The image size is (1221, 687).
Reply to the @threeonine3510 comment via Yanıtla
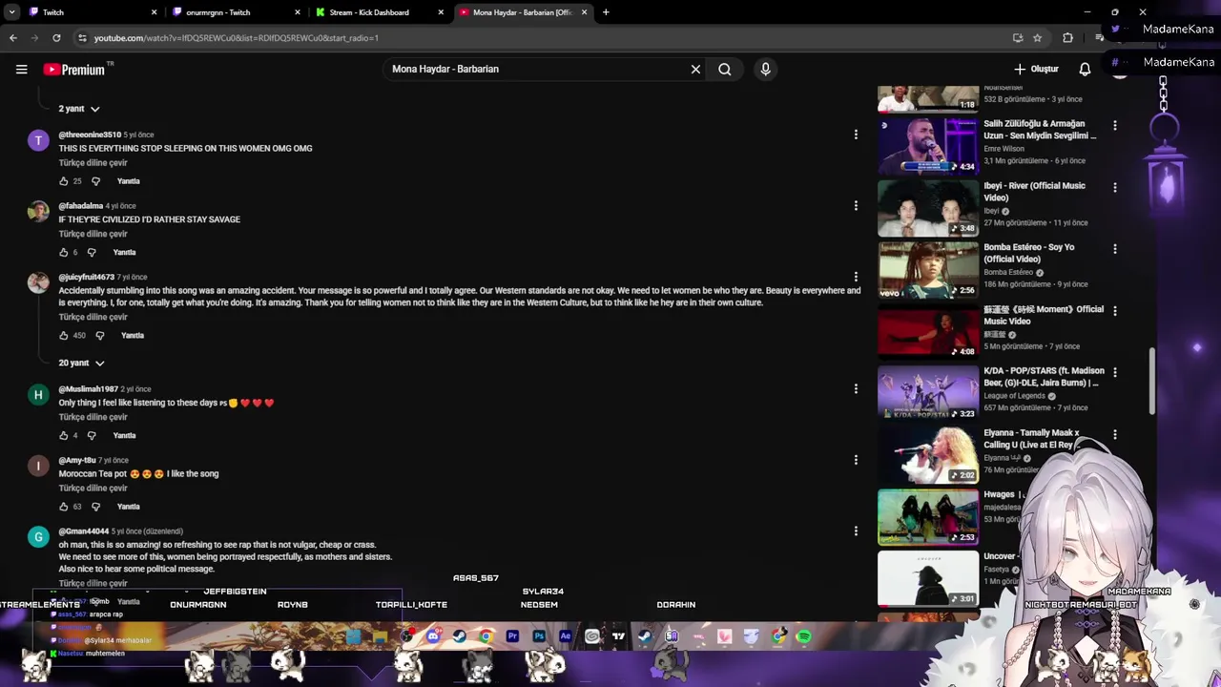pyautogui.click(x=129, y=181)
